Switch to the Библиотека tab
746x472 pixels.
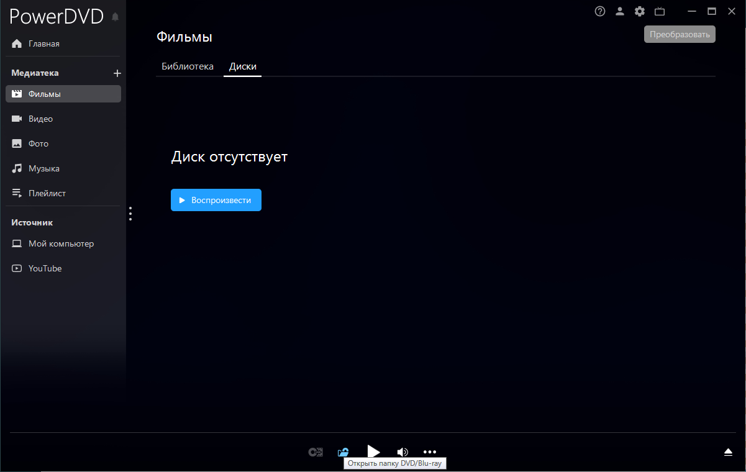[x=188, y=66]
